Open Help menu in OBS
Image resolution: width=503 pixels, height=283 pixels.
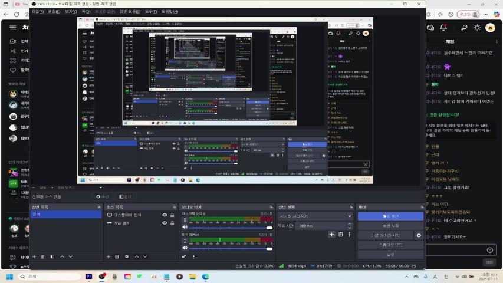click(x=170, y=12)
